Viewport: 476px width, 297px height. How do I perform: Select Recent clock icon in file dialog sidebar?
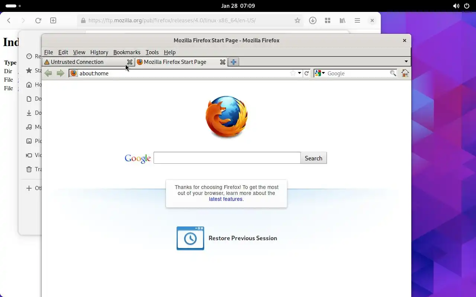pyautogui.click(x=29, y=56)
